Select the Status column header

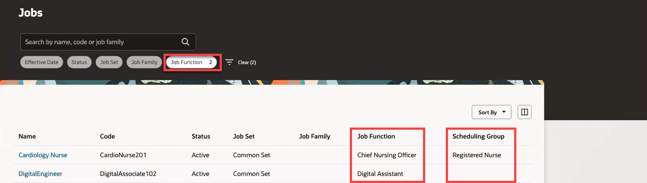click(x=201, y=136)
